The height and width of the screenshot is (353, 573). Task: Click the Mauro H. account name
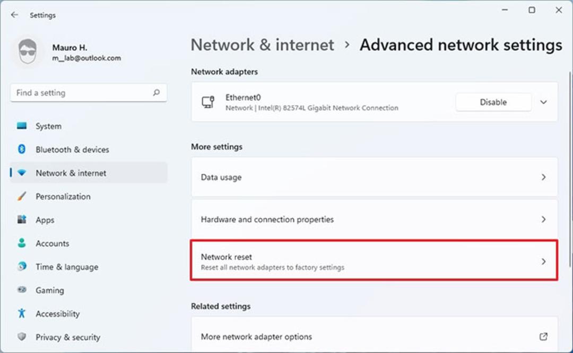tap(70, 48)
